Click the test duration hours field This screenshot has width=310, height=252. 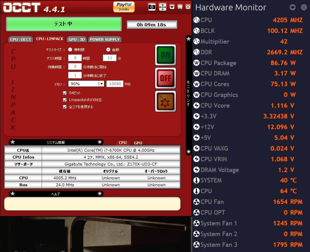pos(75,58)
